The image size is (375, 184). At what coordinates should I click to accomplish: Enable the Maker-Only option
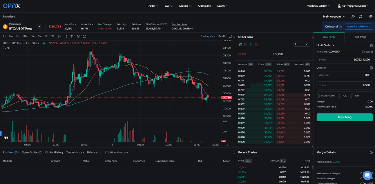[x=319, y=95]
